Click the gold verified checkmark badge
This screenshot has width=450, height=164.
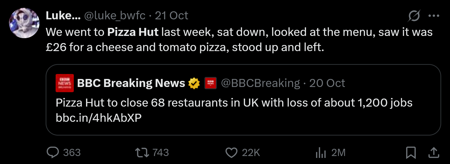pos(194,83)
